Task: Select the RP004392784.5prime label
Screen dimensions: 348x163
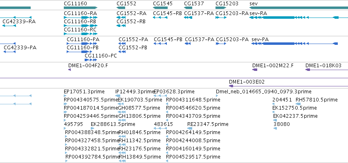Action: tap(92, 157)
